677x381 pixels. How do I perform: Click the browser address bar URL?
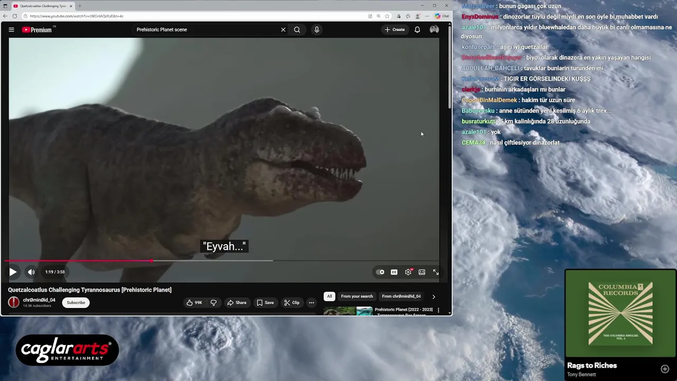77,16
